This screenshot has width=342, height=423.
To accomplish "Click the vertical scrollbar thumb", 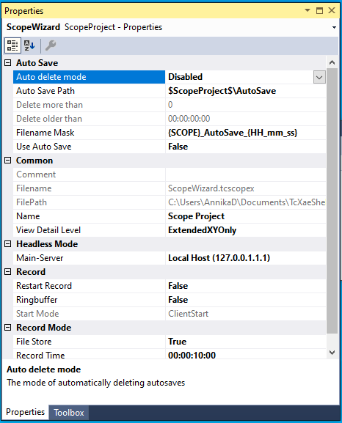I will pyautogui.click(x=332, y=201).
